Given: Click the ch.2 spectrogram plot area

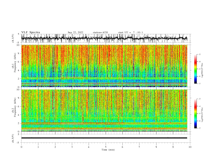Looking at the screenshot, I should [104, 111].
